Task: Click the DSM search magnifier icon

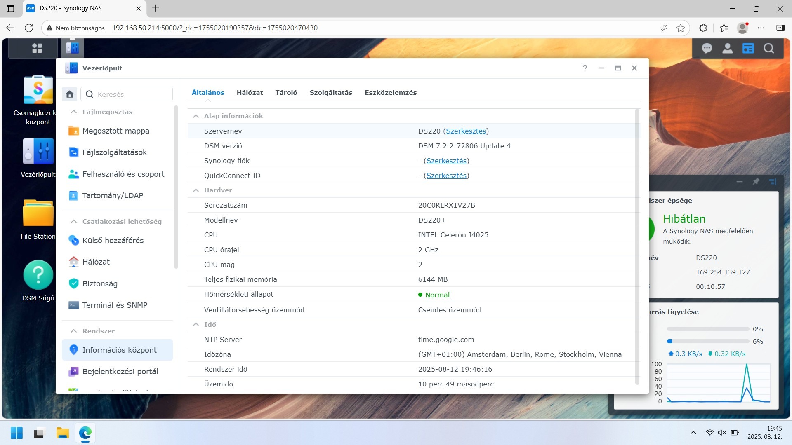Action: pyautogui.click(x=768, y=48)
